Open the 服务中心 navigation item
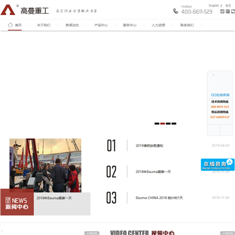This screenshot has height=235, width=235. pyautogui.click(x=130, y=25)
